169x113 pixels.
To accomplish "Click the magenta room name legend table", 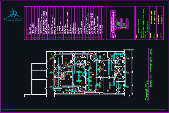I will pos(65,23).
